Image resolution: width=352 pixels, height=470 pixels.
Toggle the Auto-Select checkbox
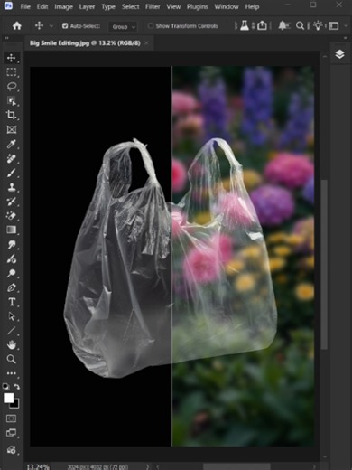click(65, 26)
